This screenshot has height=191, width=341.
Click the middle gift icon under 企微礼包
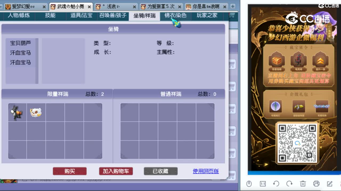(x=299, y=107)
